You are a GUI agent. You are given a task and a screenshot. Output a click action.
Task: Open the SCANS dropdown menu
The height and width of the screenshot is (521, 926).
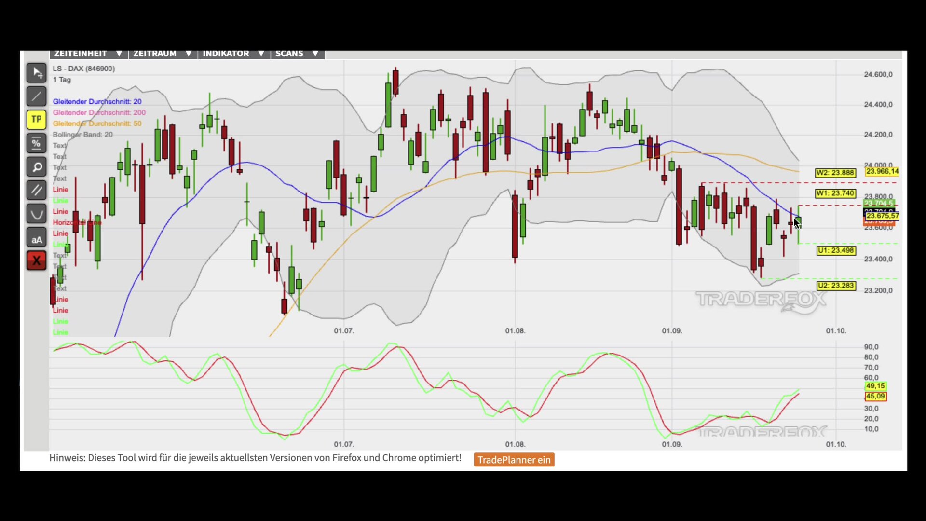pyautogui.click(x=297, y=54)
